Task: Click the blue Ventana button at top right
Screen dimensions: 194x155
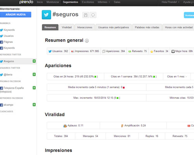Action: [189, 15]
